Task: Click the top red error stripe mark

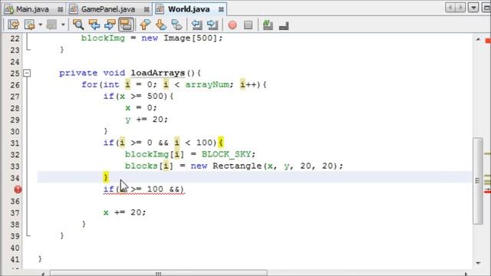Action: click(x=488, y=41)
